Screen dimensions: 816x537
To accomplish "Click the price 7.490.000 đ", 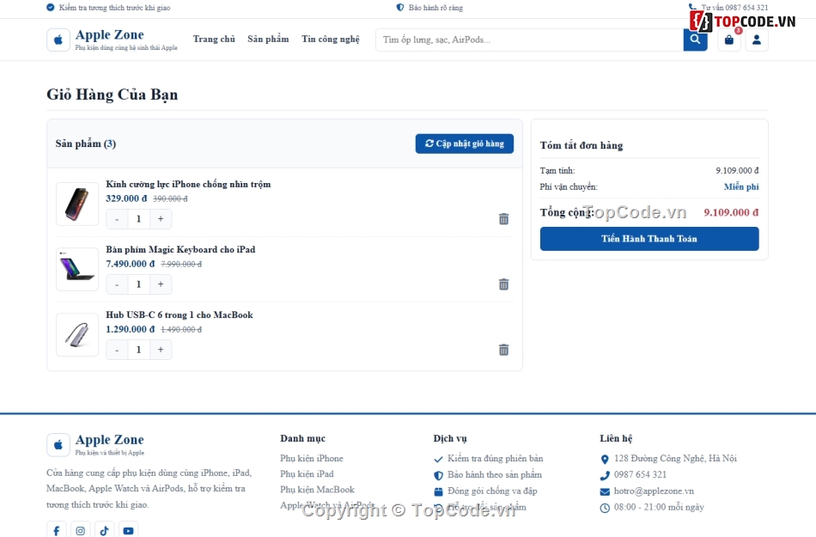I will [x=131, y=264].
